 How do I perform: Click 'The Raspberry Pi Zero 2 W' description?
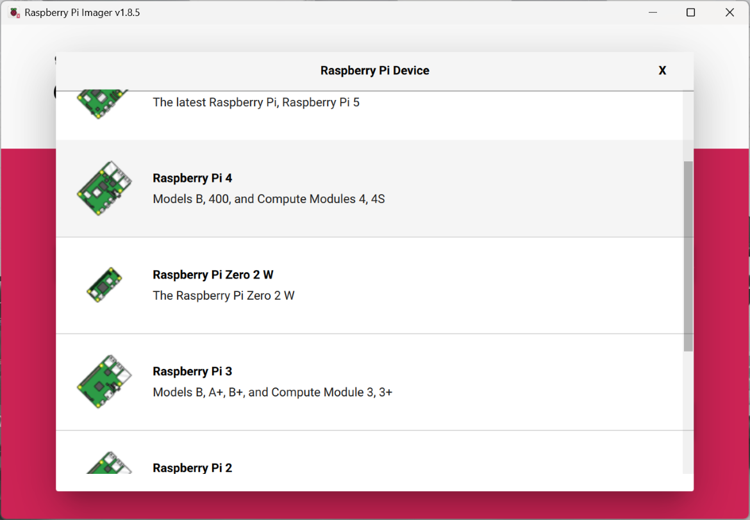point(223,295)
